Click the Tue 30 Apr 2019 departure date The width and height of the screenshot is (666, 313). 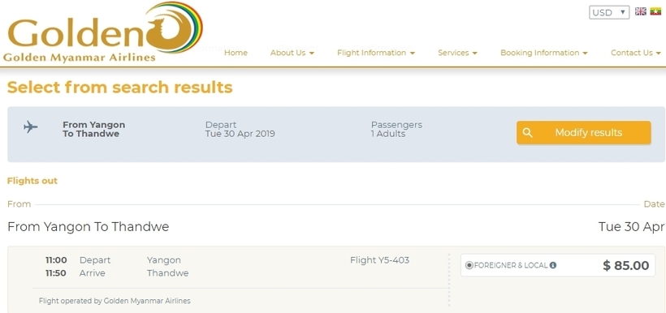click(x=240, y=134)
